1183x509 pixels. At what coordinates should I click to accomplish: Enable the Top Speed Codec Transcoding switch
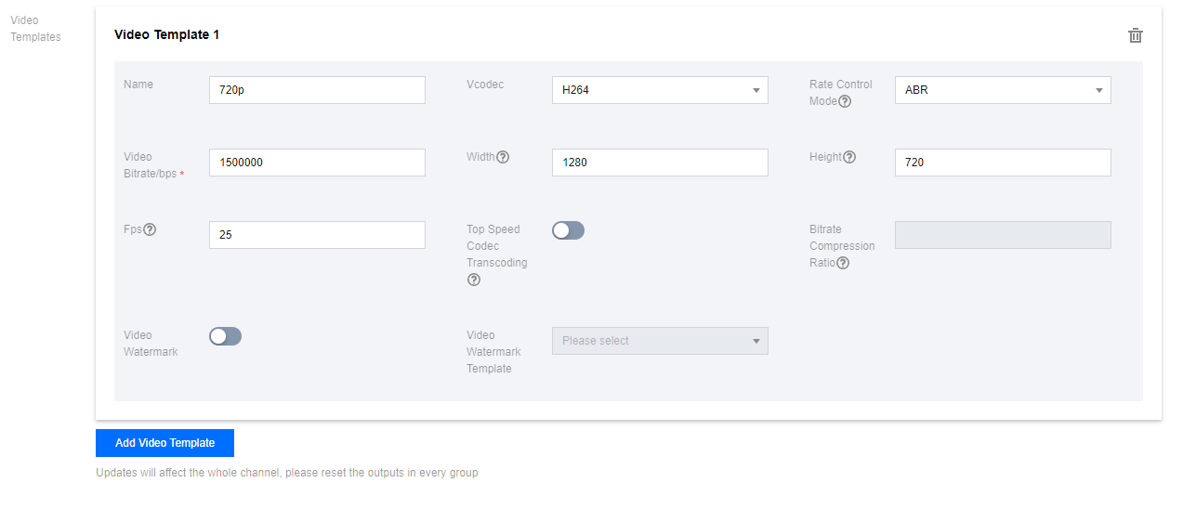[x=568, y=230]
